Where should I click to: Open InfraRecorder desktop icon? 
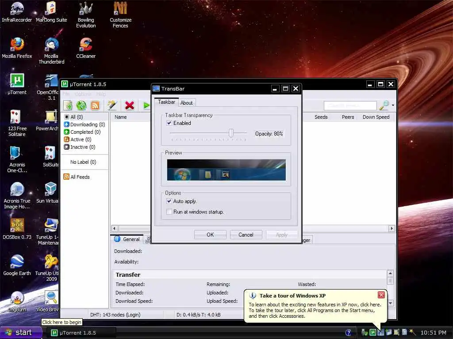point(17,12)
